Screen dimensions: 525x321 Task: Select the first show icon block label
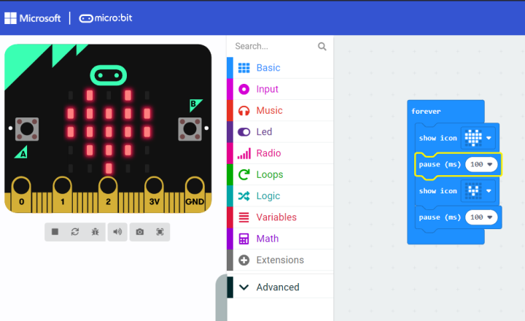click(x=437, y=138)
